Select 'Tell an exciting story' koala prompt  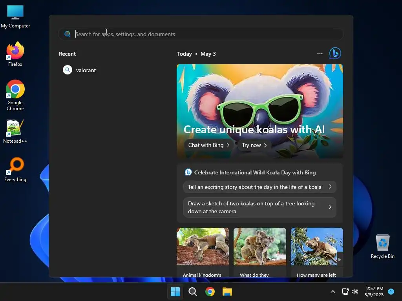click(260, 187)
